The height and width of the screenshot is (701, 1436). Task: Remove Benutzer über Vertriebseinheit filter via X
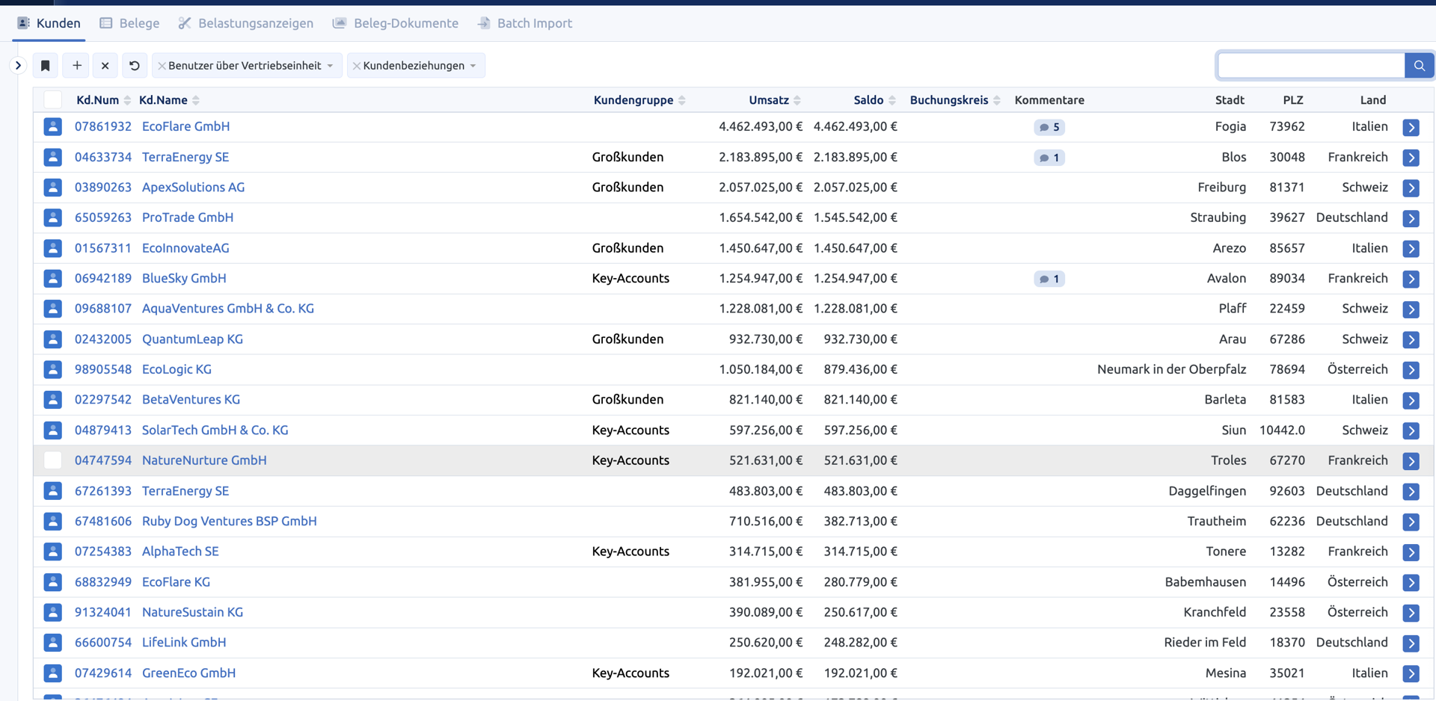pos(162,66)
